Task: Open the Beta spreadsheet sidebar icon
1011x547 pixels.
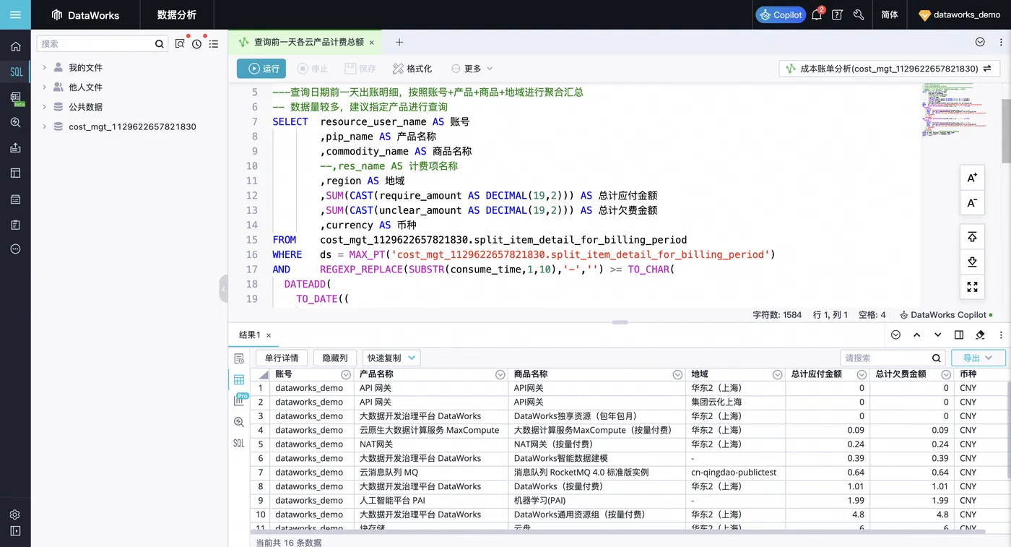Action: click(15, 98)
